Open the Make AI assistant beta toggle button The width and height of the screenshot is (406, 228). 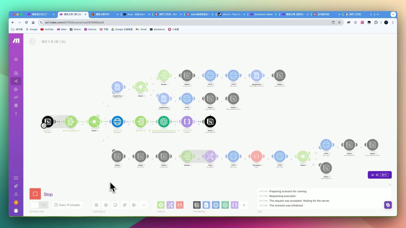[x=379, y=175]
